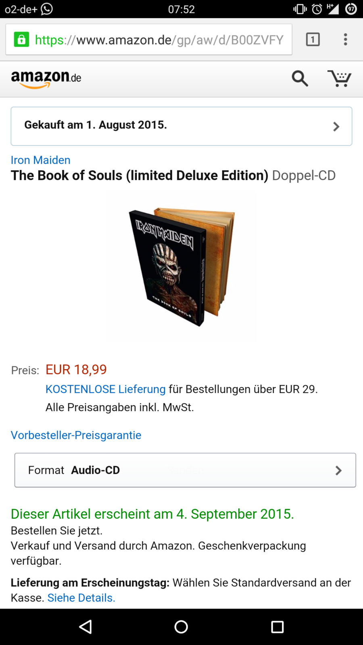Open the Gekauft am 1. August 2015 box
363x645 pixels.
point(181,126)
